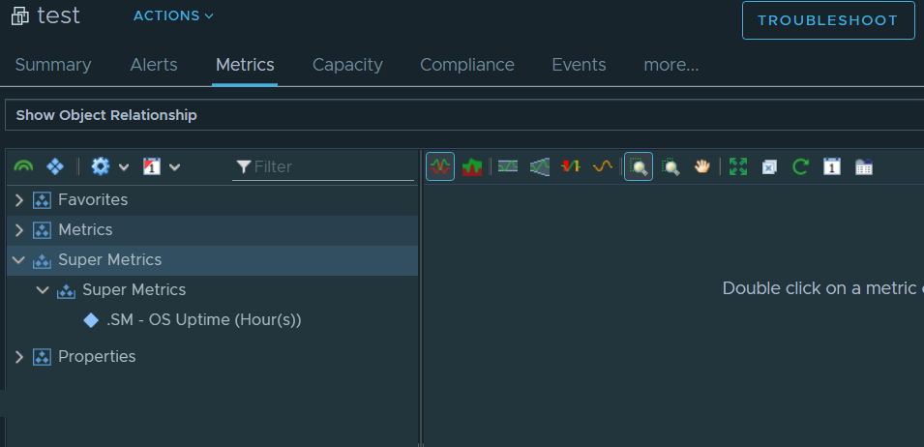Image resolution: width=924 pixels, height=447 pixels.
Task: Open date controls calendar in chart toolbar
Action: tap(831, 166)
